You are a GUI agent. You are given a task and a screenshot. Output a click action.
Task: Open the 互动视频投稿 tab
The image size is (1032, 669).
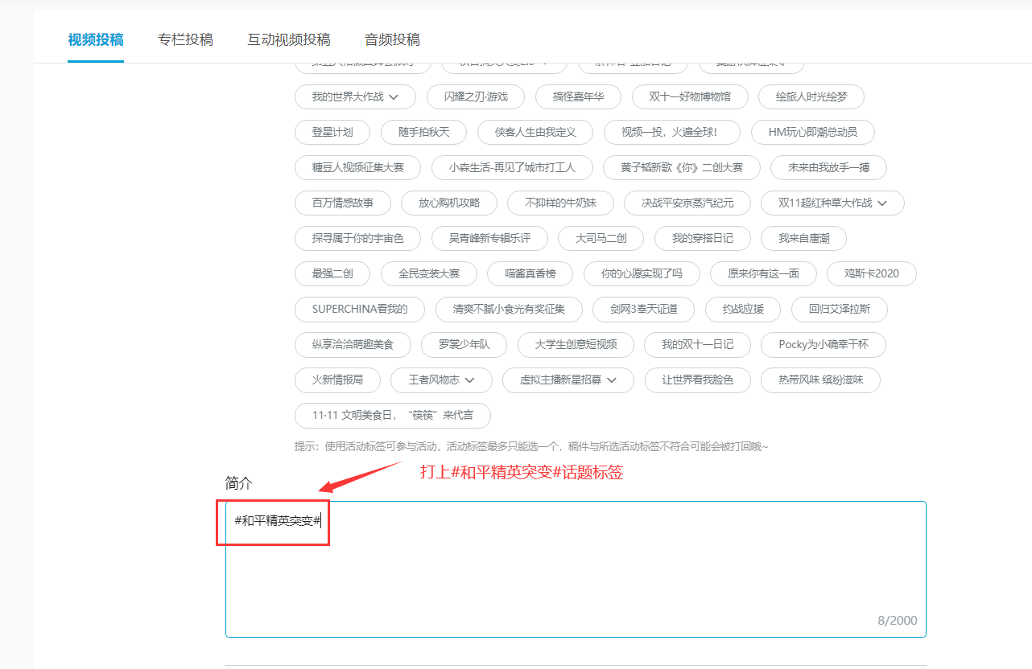click(289, 39)
